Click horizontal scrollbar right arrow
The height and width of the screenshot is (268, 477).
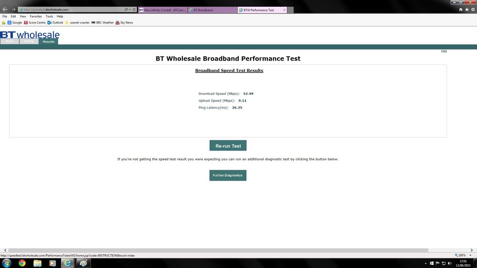[x=472, y=250]
